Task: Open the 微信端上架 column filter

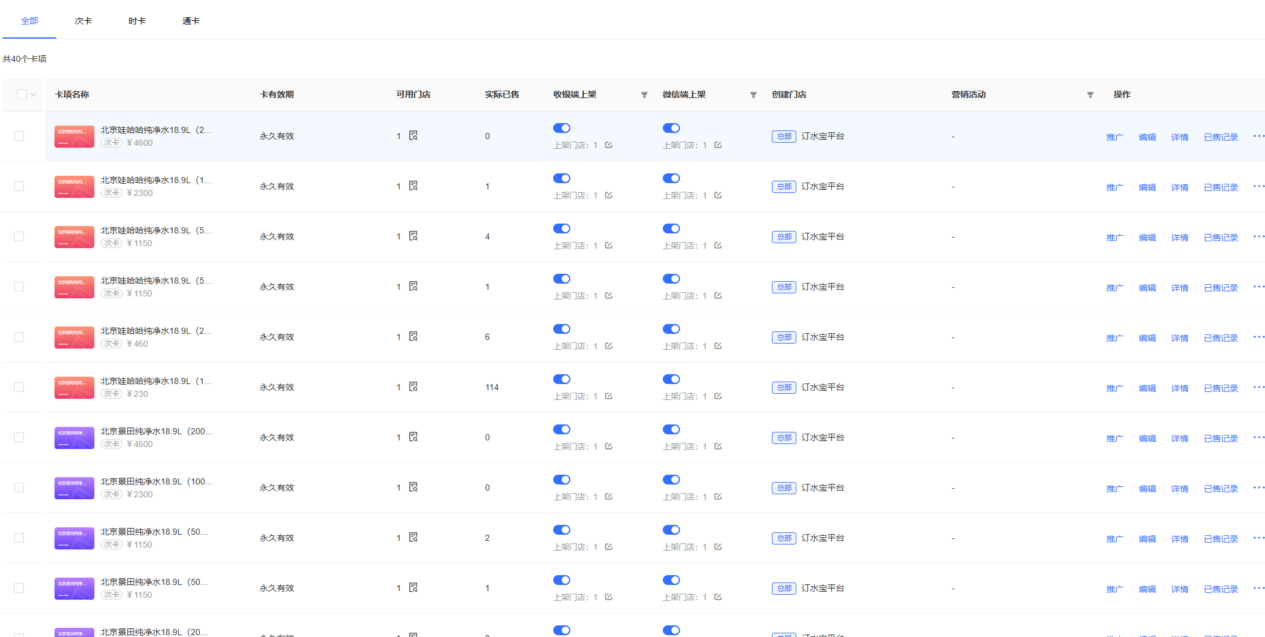Action: click(x=753, y=95)
